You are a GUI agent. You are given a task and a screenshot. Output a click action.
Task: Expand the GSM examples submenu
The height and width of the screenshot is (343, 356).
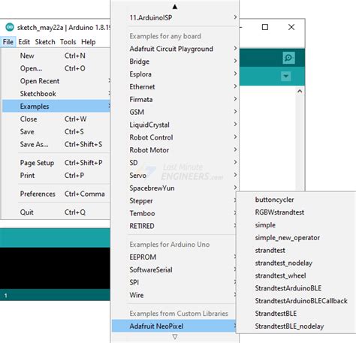(175, 112)
